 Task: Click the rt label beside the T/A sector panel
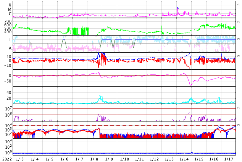coord(239,39)
